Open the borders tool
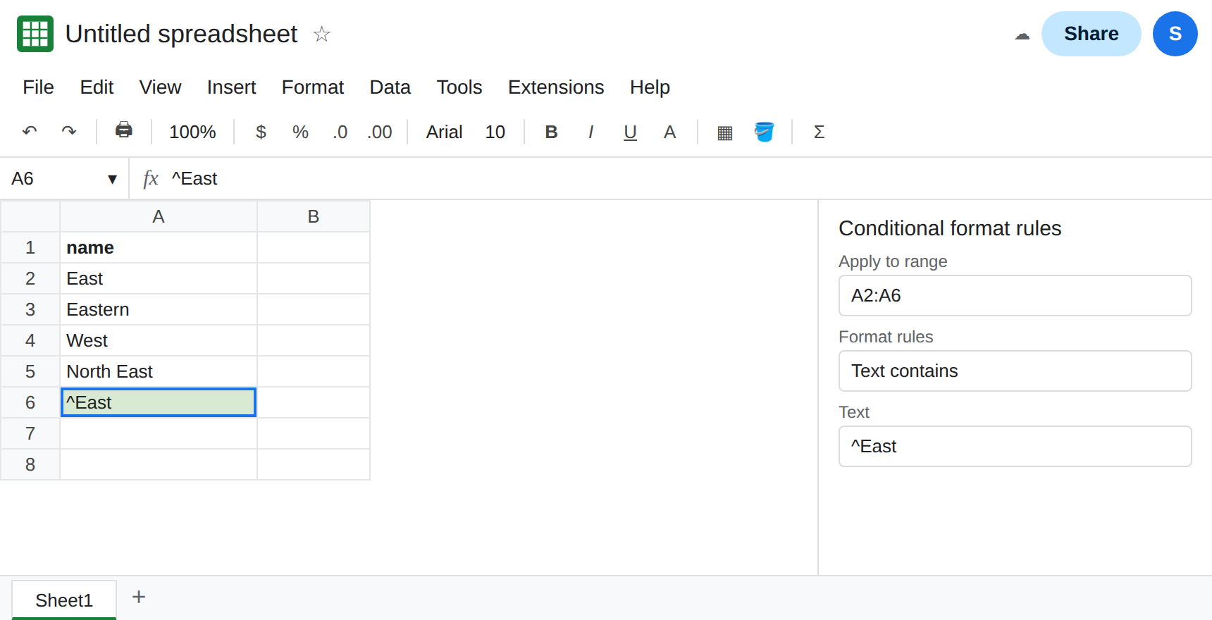Viewport: 1212px width, 620px height. (724, 132)
